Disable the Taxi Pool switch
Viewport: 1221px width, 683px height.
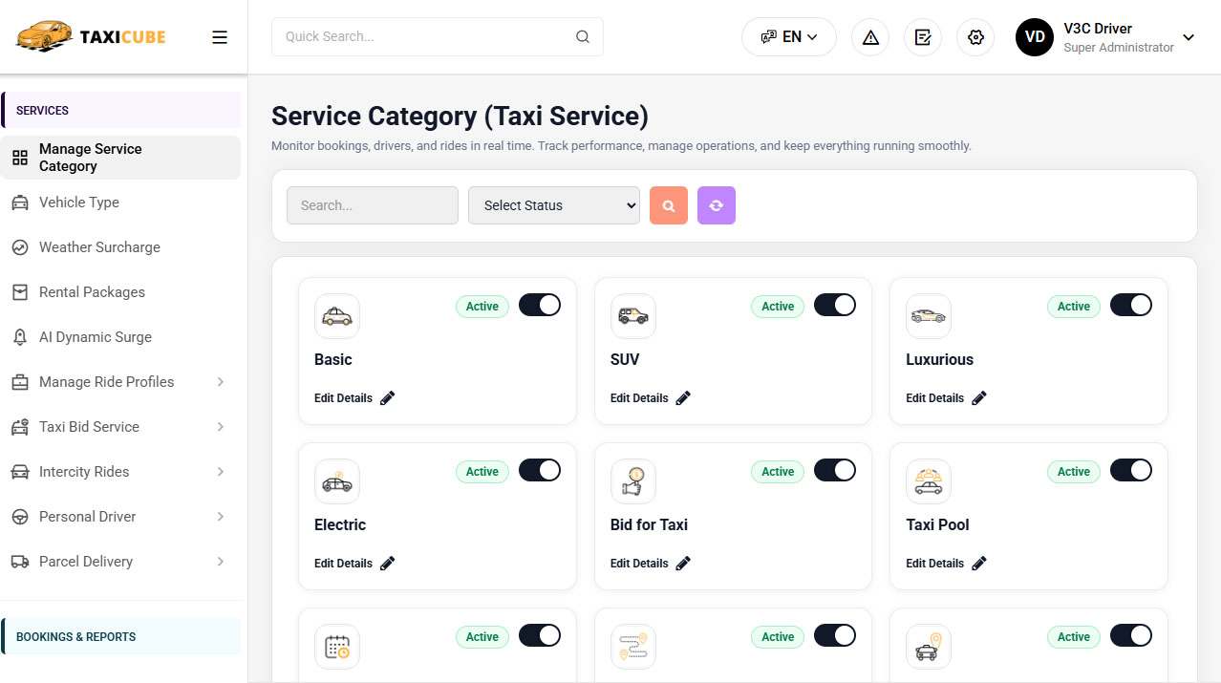click(1131, 470)
